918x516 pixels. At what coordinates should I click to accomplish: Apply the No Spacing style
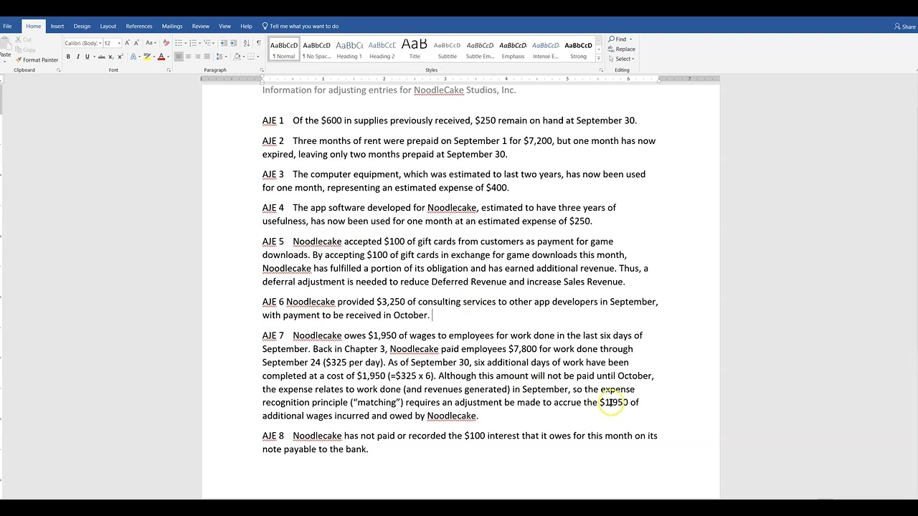pos(316,49)
